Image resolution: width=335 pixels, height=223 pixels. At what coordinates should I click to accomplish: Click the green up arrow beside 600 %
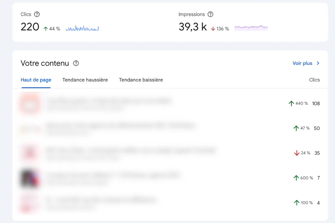point(296,178)
